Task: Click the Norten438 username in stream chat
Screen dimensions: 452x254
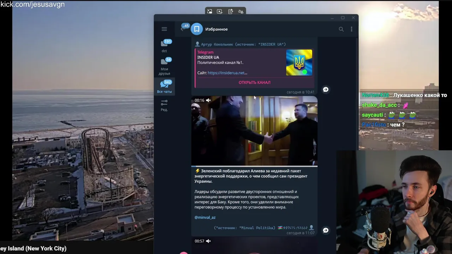Action: pyautogui.click(x=375, y=95)
